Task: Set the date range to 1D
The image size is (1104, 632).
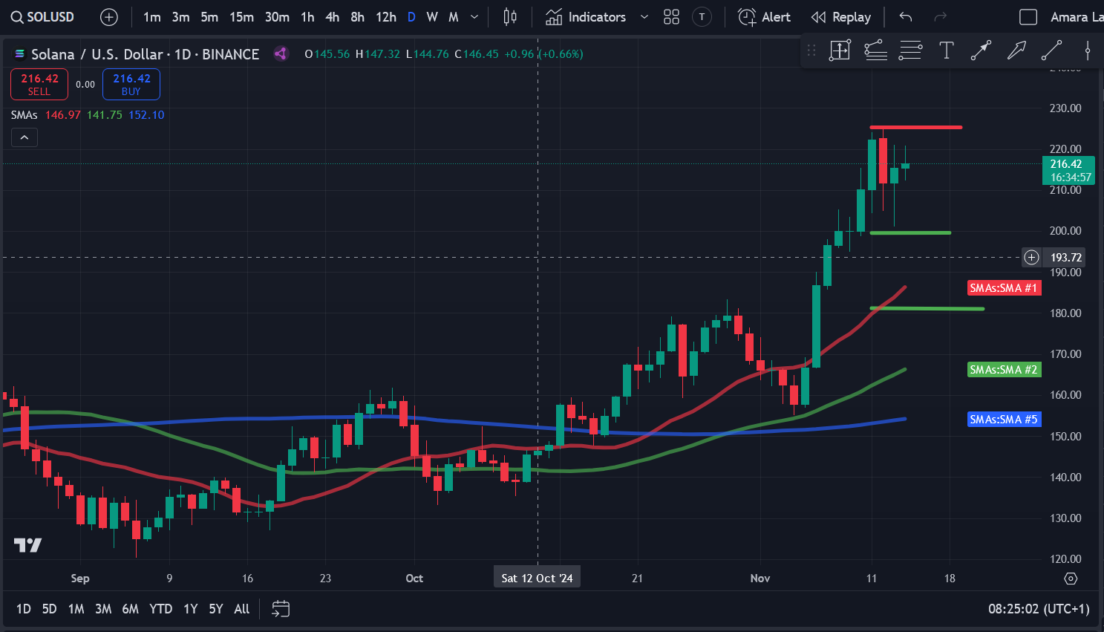Action: pos(24,609)
